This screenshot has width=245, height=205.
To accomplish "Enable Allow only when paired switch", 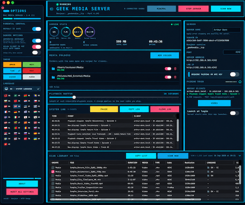I will click(37, 53).
